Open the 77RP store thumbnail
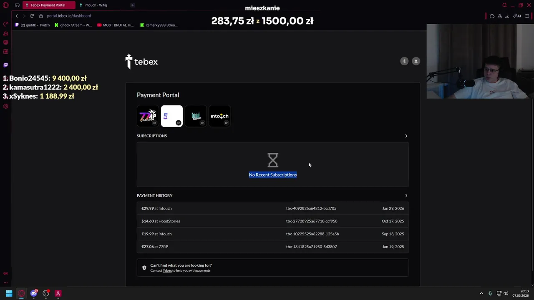This screenshot has width=534, height=300. click(x=148, y=116)
